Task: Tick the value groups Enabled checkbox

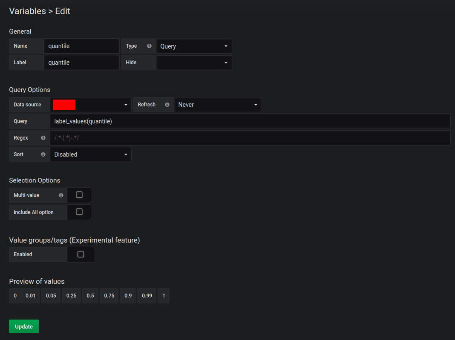Action: pos(81,254)
